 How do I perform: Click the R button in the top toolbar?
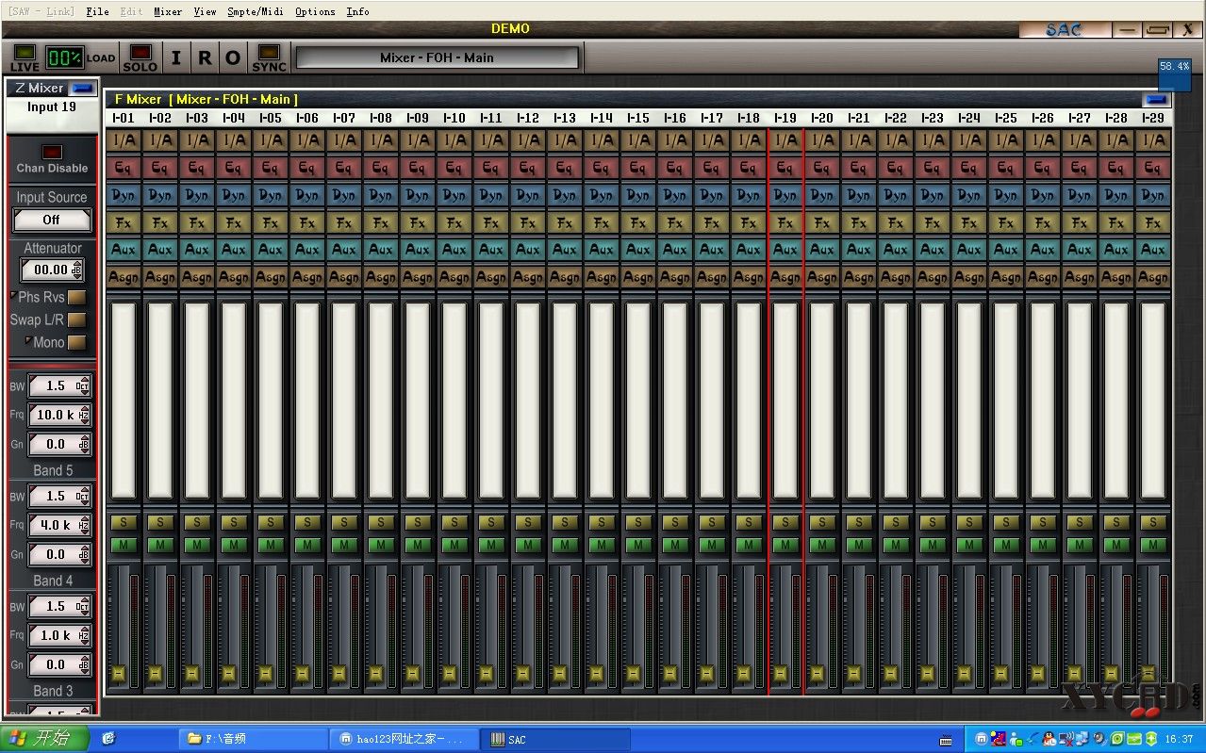pos(205,57)
